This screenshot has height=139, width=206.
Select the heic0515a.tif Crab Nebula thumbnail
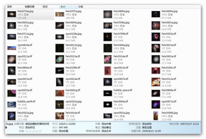[x=60, y=60]
